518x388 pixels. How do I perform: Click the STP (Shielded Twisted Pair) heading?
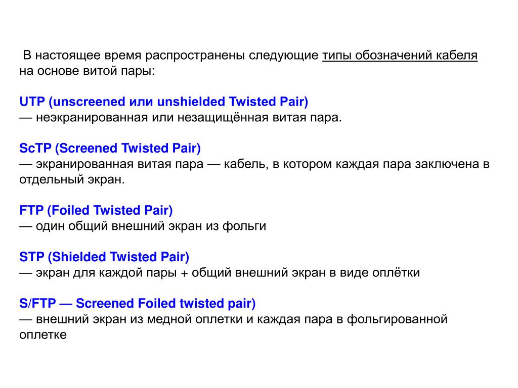(x=104, y=257)
